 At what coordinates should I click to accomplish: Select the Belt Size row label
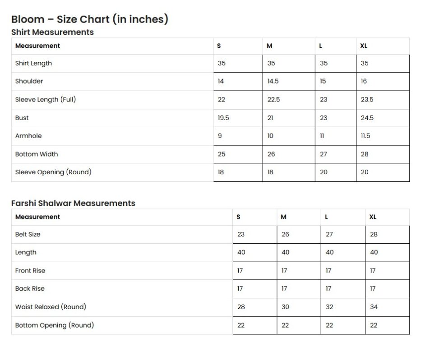tap(28, 234)
